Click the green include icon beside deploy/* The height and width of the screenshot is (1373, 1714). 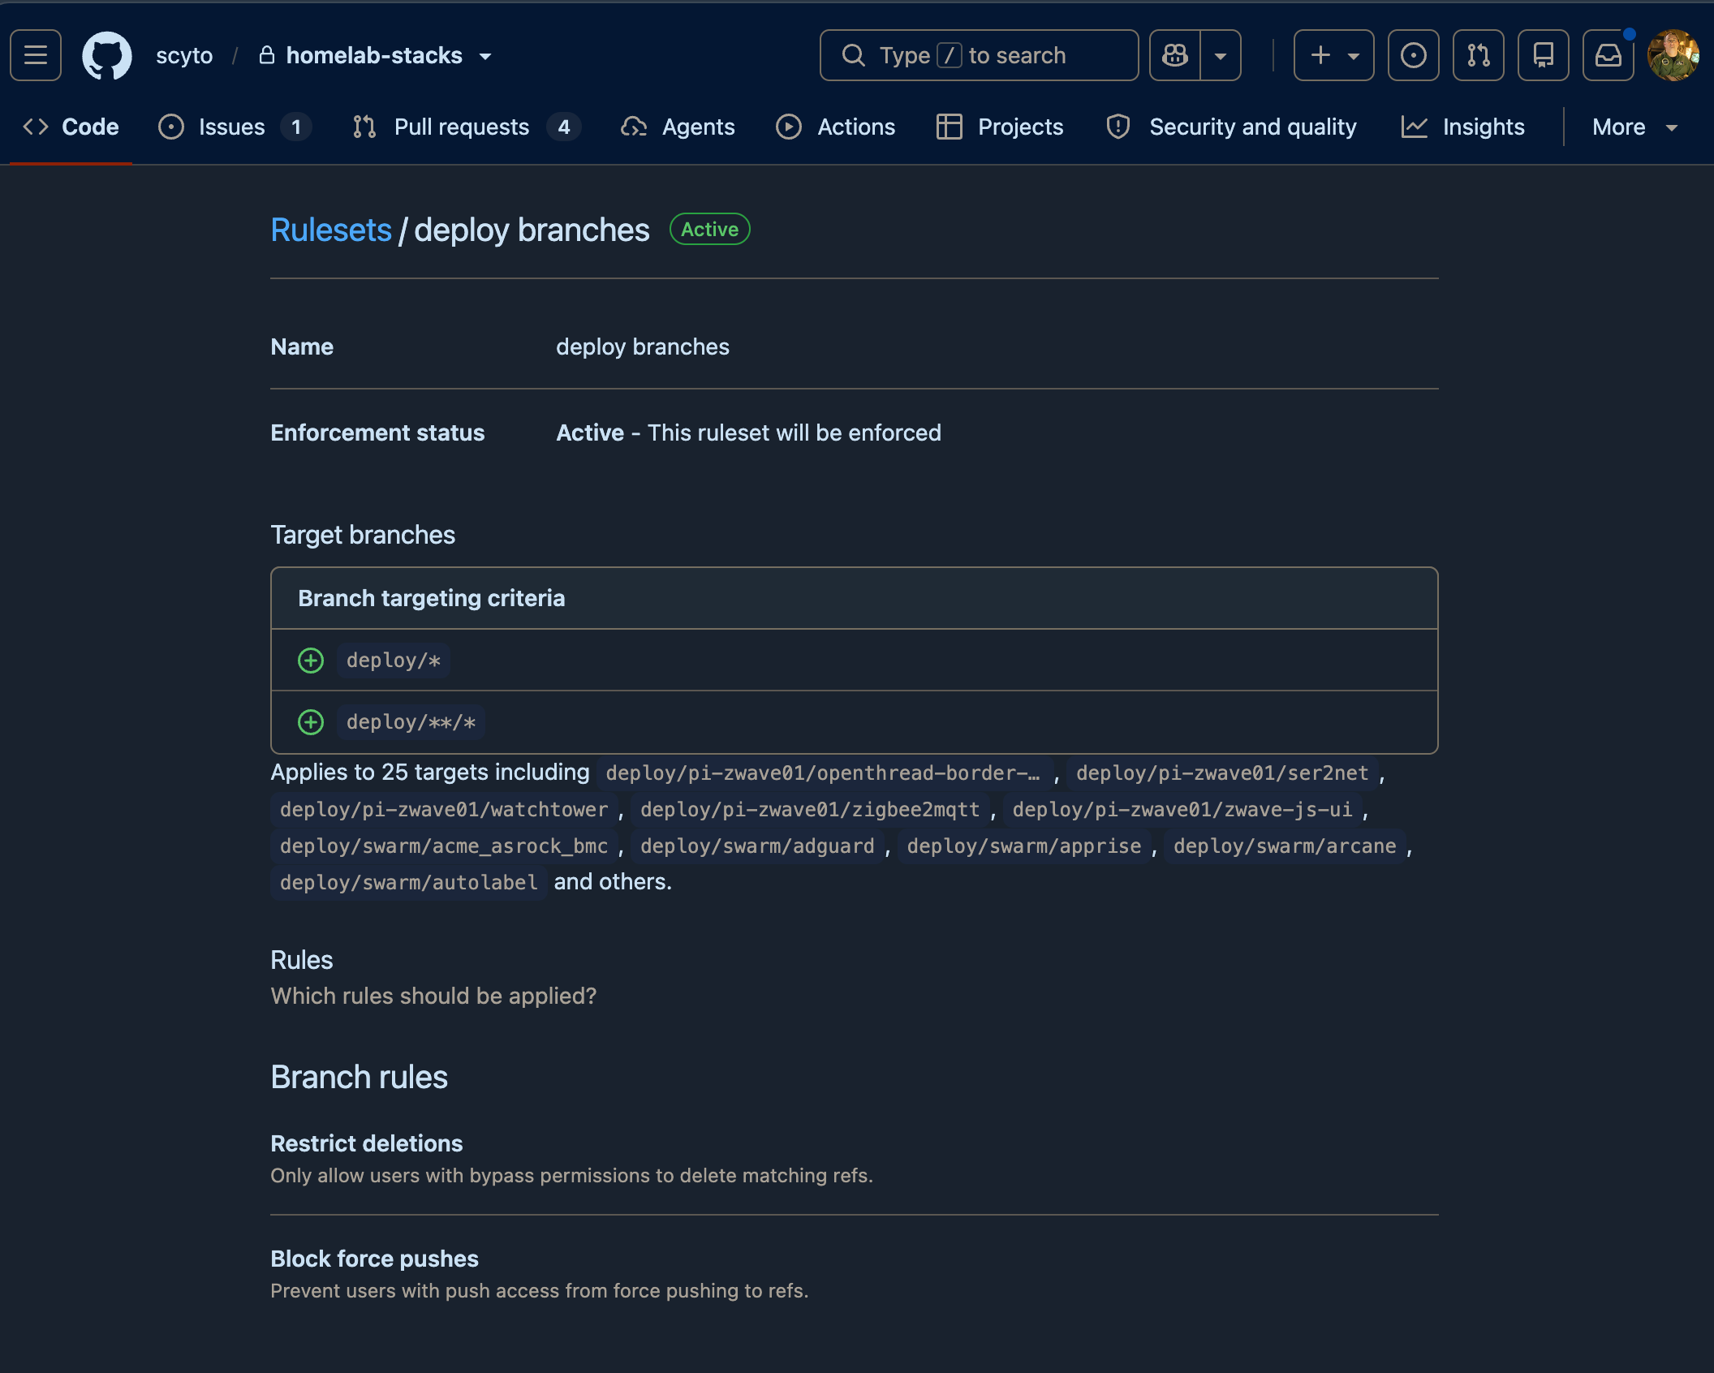(311, 661)
